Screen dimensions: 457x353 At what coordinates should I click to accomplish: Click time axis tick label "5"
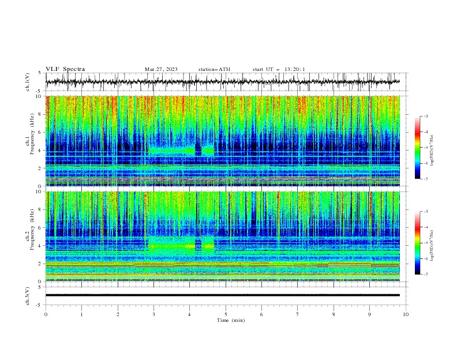coord(226,314)
